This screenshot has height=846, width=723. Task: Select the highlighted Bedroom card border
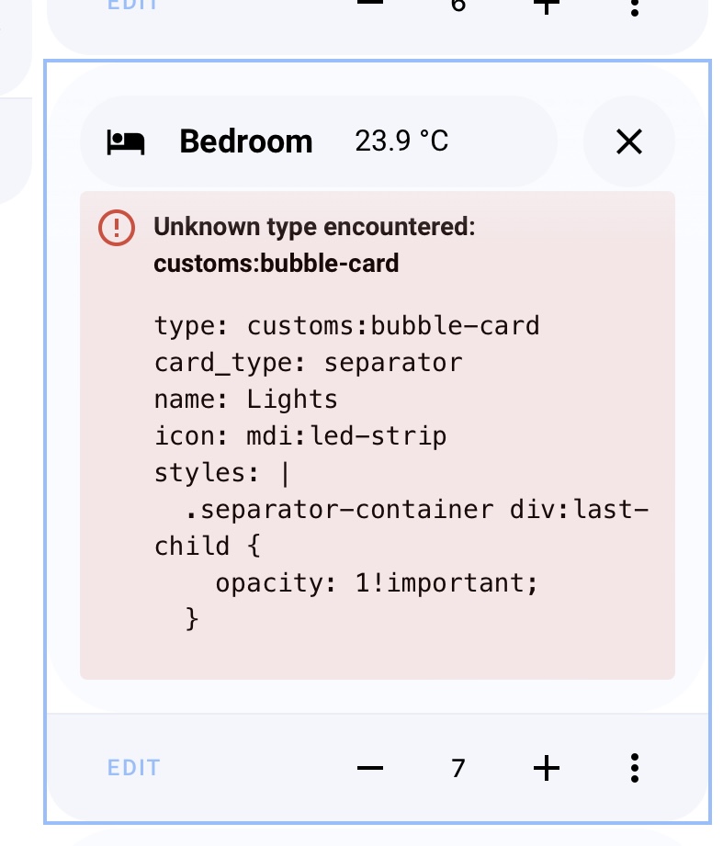point(378,61)
